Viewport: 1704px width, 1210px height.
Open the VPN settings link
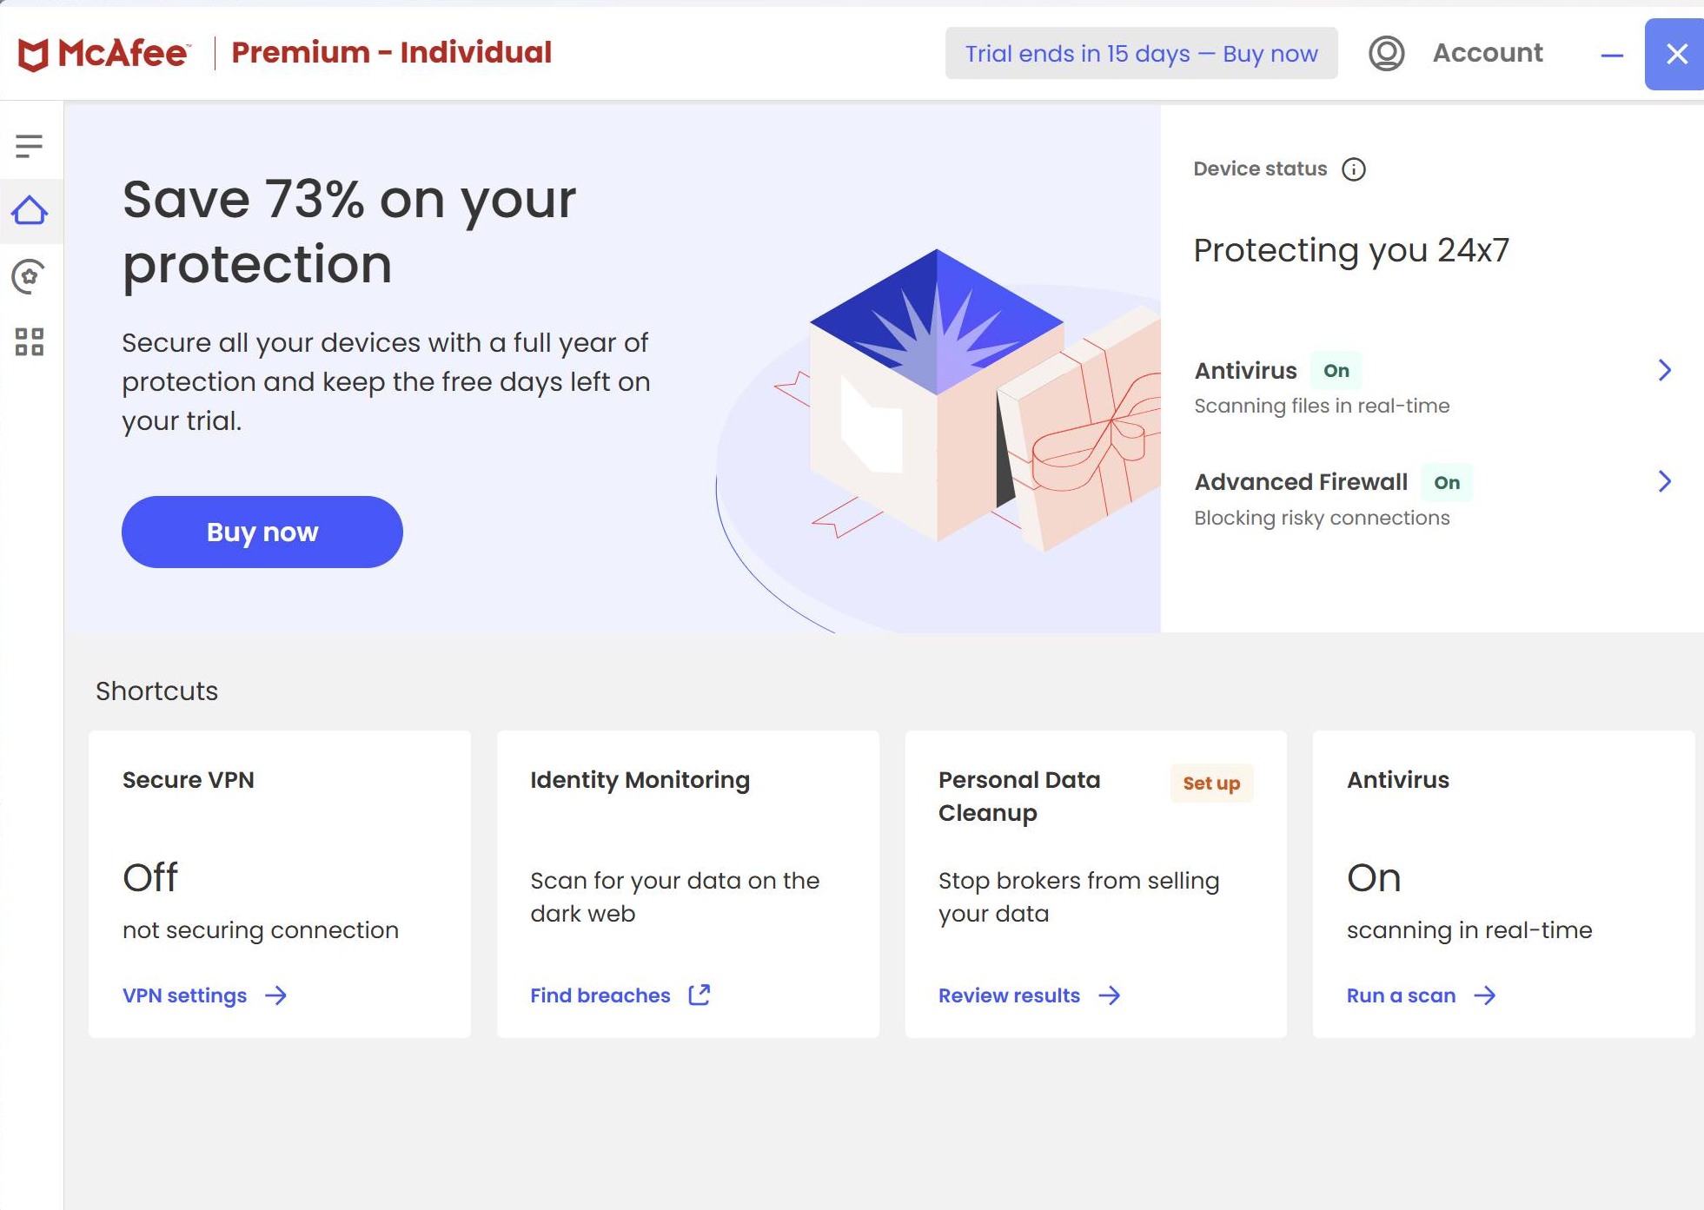(184, 995)
